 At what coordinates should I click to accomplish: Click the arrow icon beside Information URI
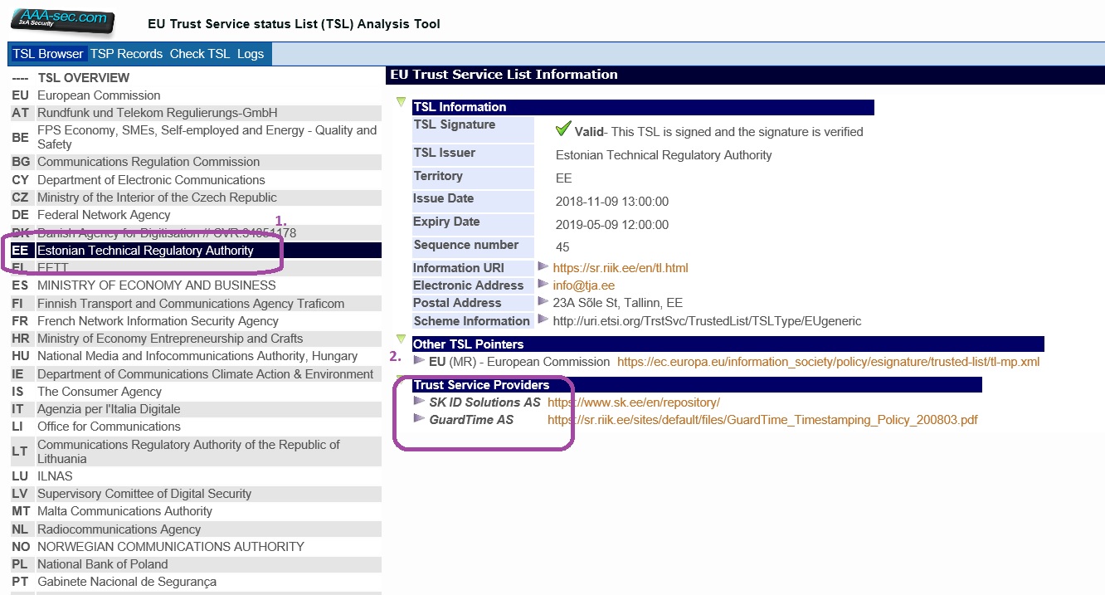pyautogui.click(x=543, y=266)
